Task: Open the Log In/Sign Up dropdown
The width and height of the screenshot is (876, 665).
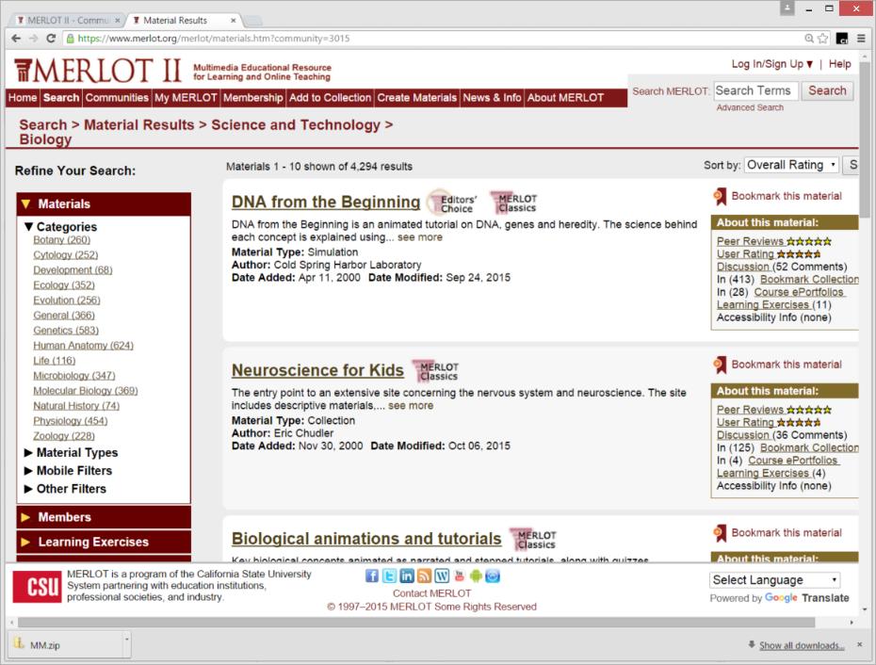Action: coord(772,64)
